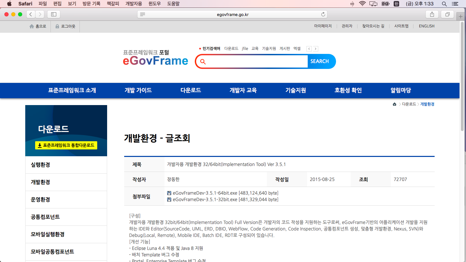Click the Safari back navigation arrow
Screen dimensions: 466x262
point(31,14)
